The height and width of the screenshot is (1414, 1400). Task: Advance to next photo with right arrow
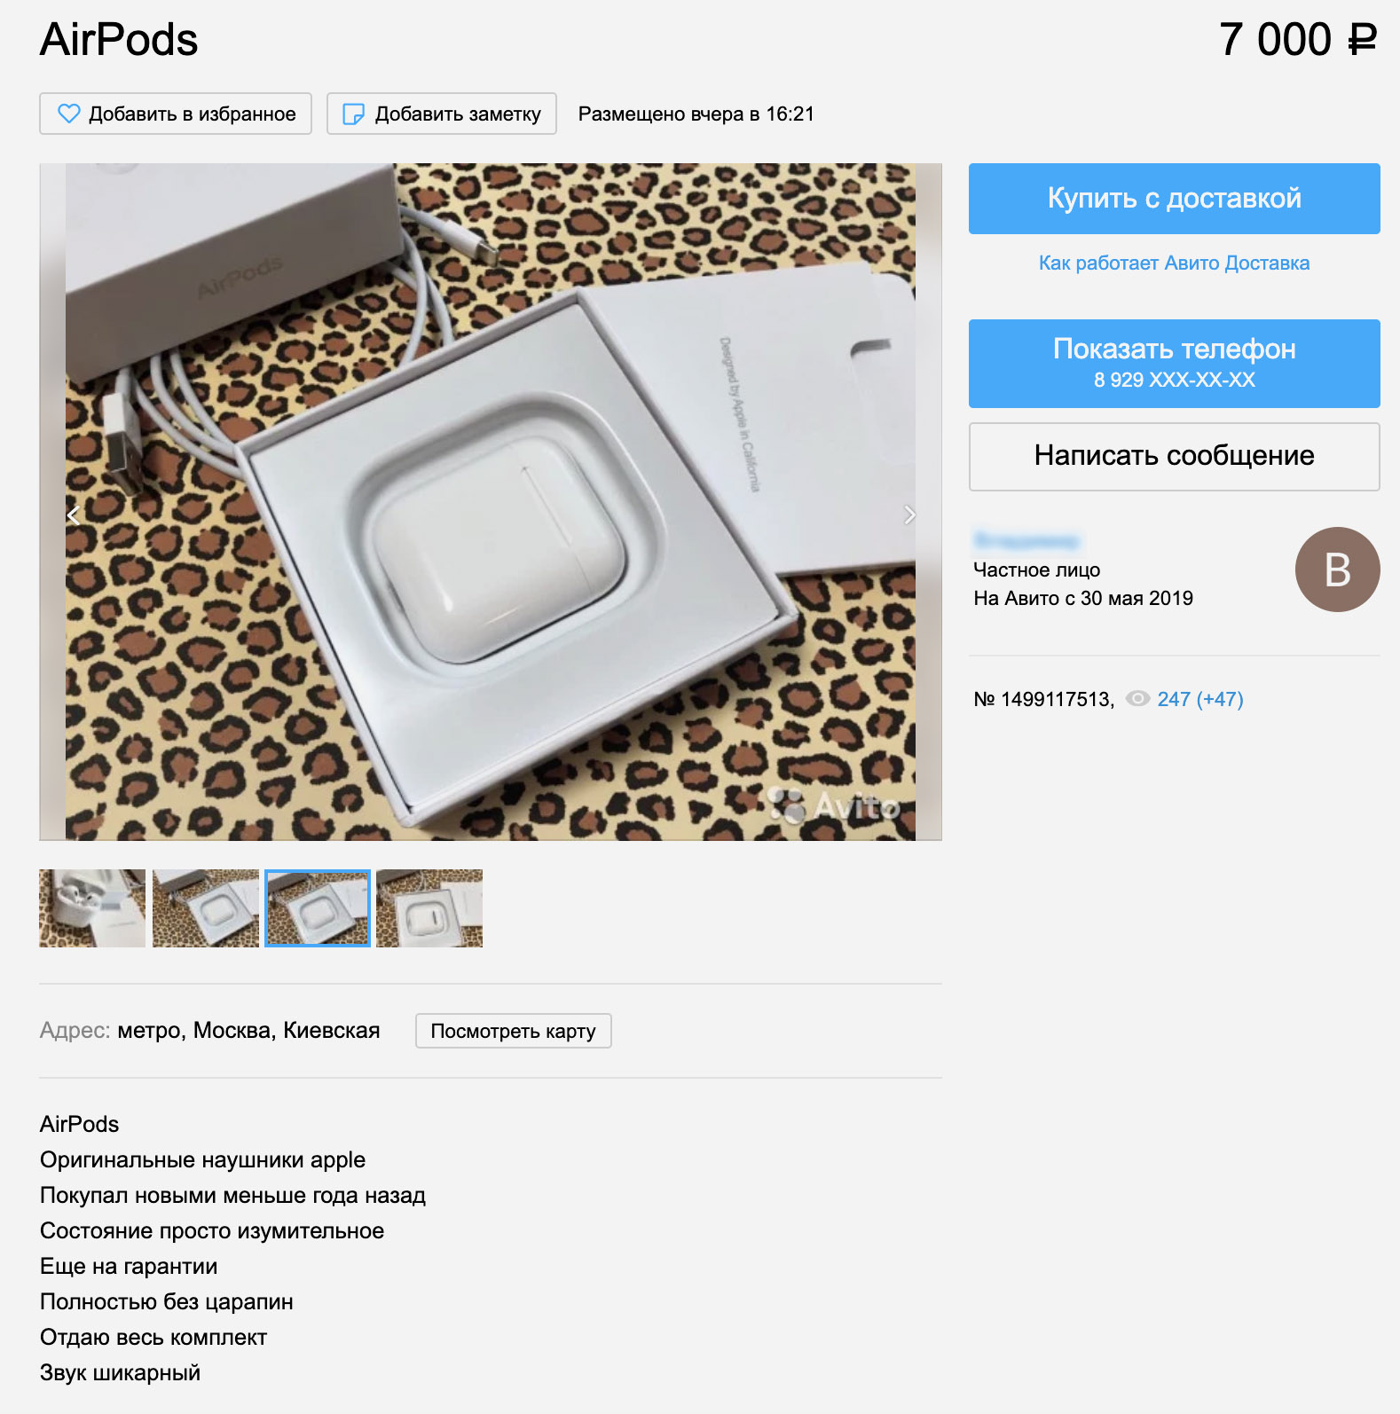click(908, 515)
